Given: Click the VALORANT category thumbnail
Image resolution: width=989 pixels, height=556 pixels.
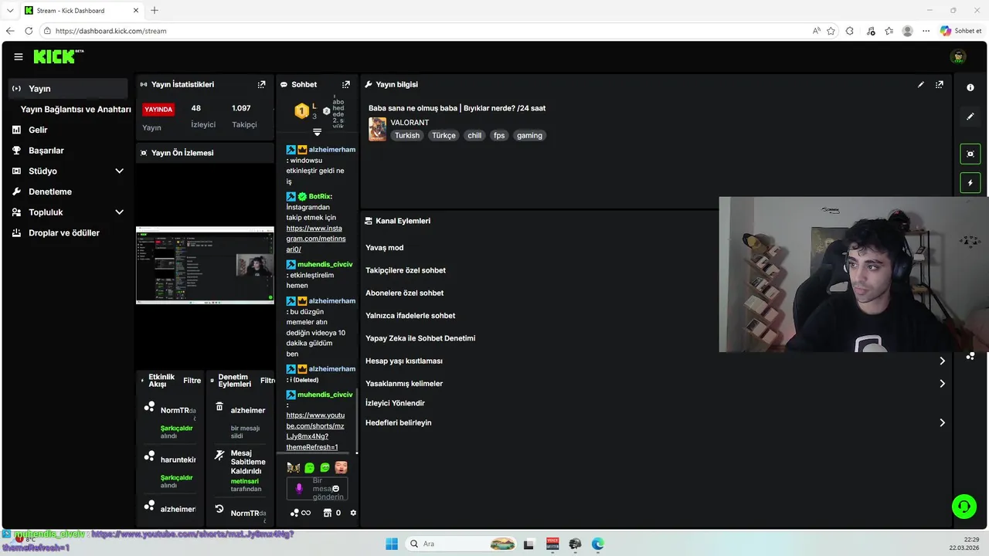Looking at the screenshot, I should coord(377,129).
